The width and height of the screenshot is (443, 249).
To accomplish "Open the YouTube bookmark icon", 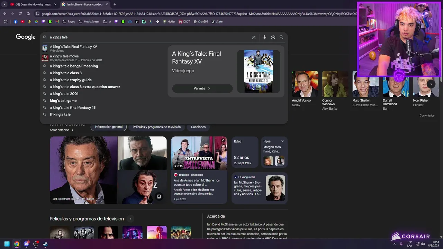I will [22, 21].
